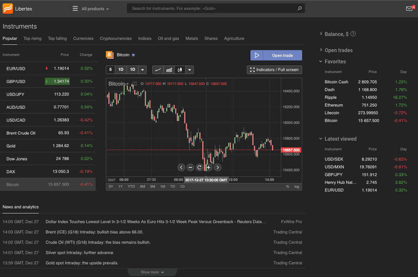Set chart range to 5Y

point(111,186)
